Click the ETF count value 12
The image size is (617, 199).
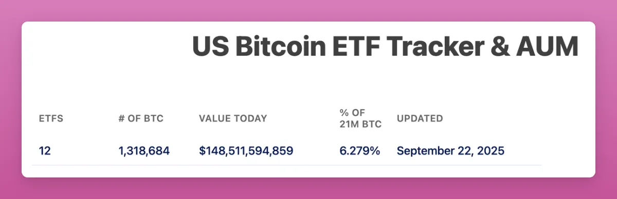[x=45, y=151]
